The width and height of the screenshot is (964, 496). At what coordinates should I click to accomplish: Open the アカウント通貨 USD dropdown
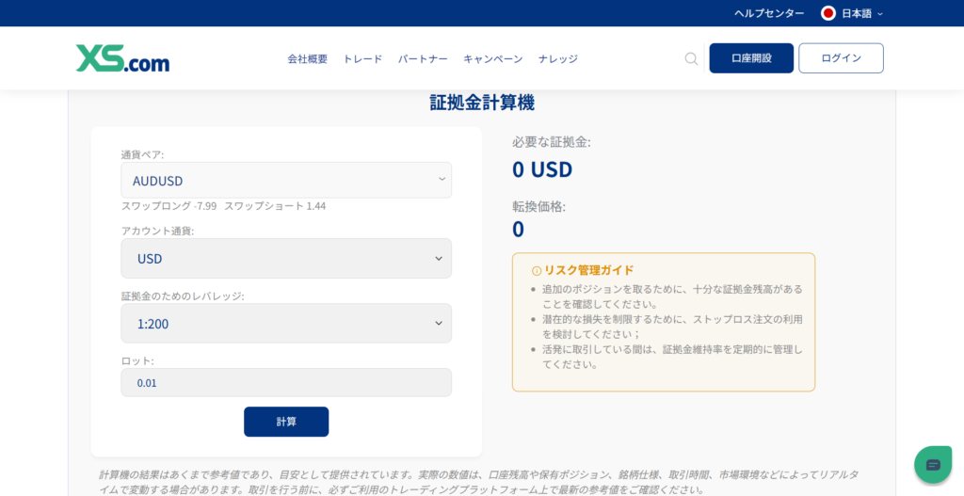286,258
